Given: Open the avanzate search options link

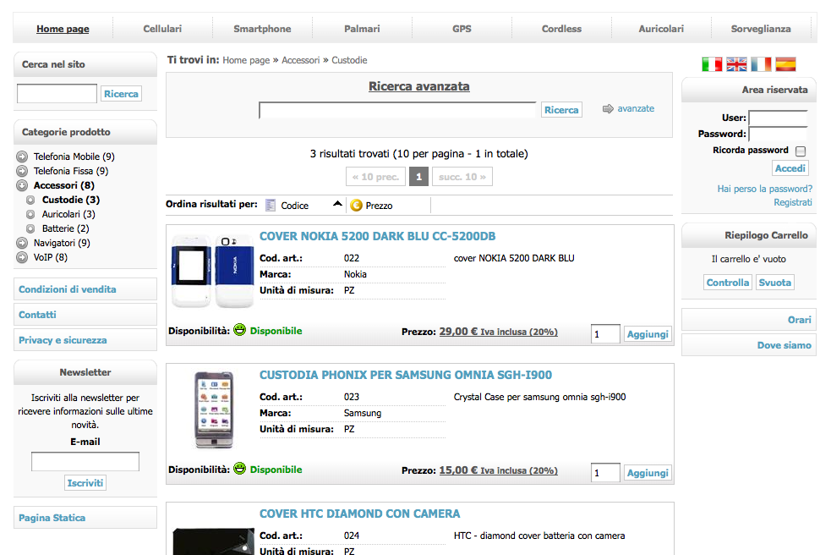Looking at the screenshot, I should 636,109.
